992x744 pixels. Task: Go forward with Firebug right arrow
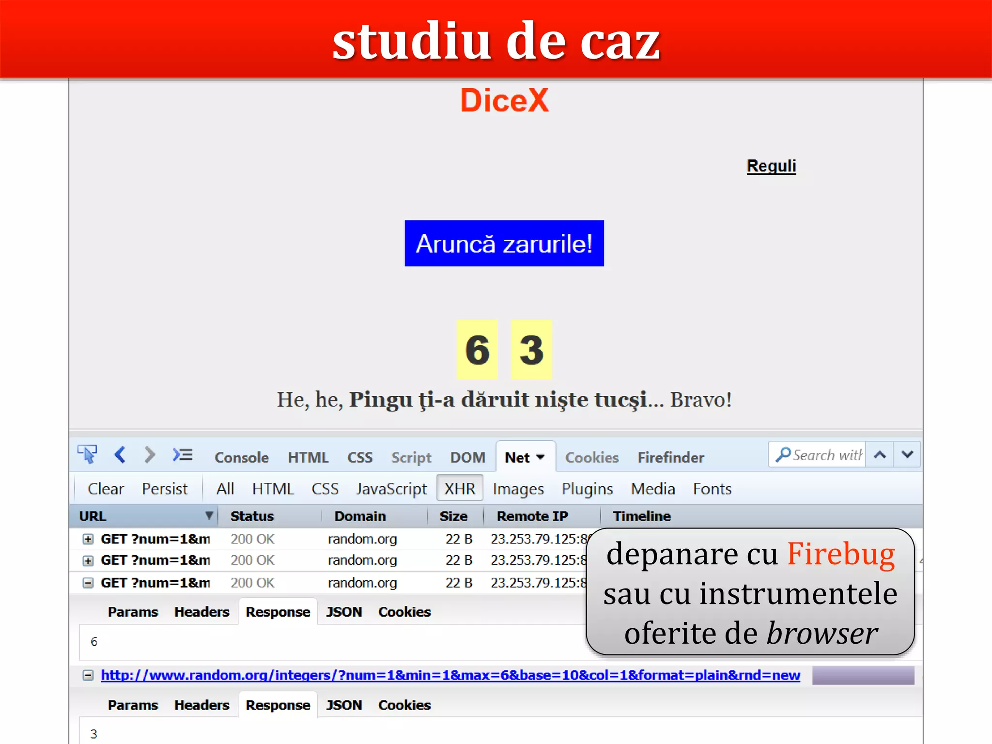150,455
